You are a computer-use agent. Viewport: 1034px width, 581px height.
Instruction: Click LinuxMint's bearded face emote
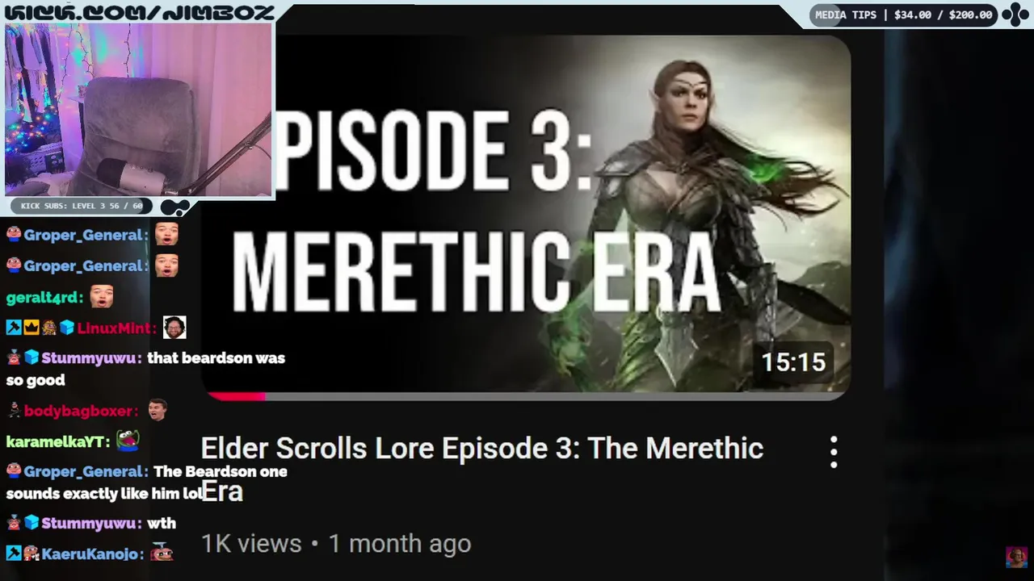[x=174, y=327]
